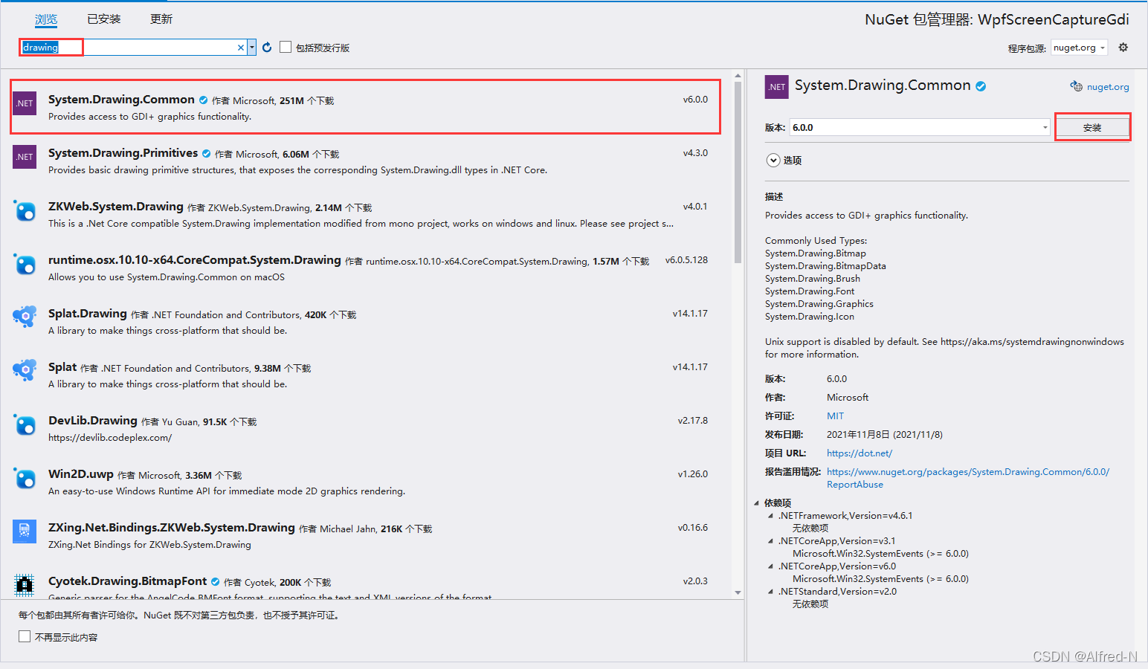Click verified checkmark on System.Drawing.Primitives row

(207, 154)
